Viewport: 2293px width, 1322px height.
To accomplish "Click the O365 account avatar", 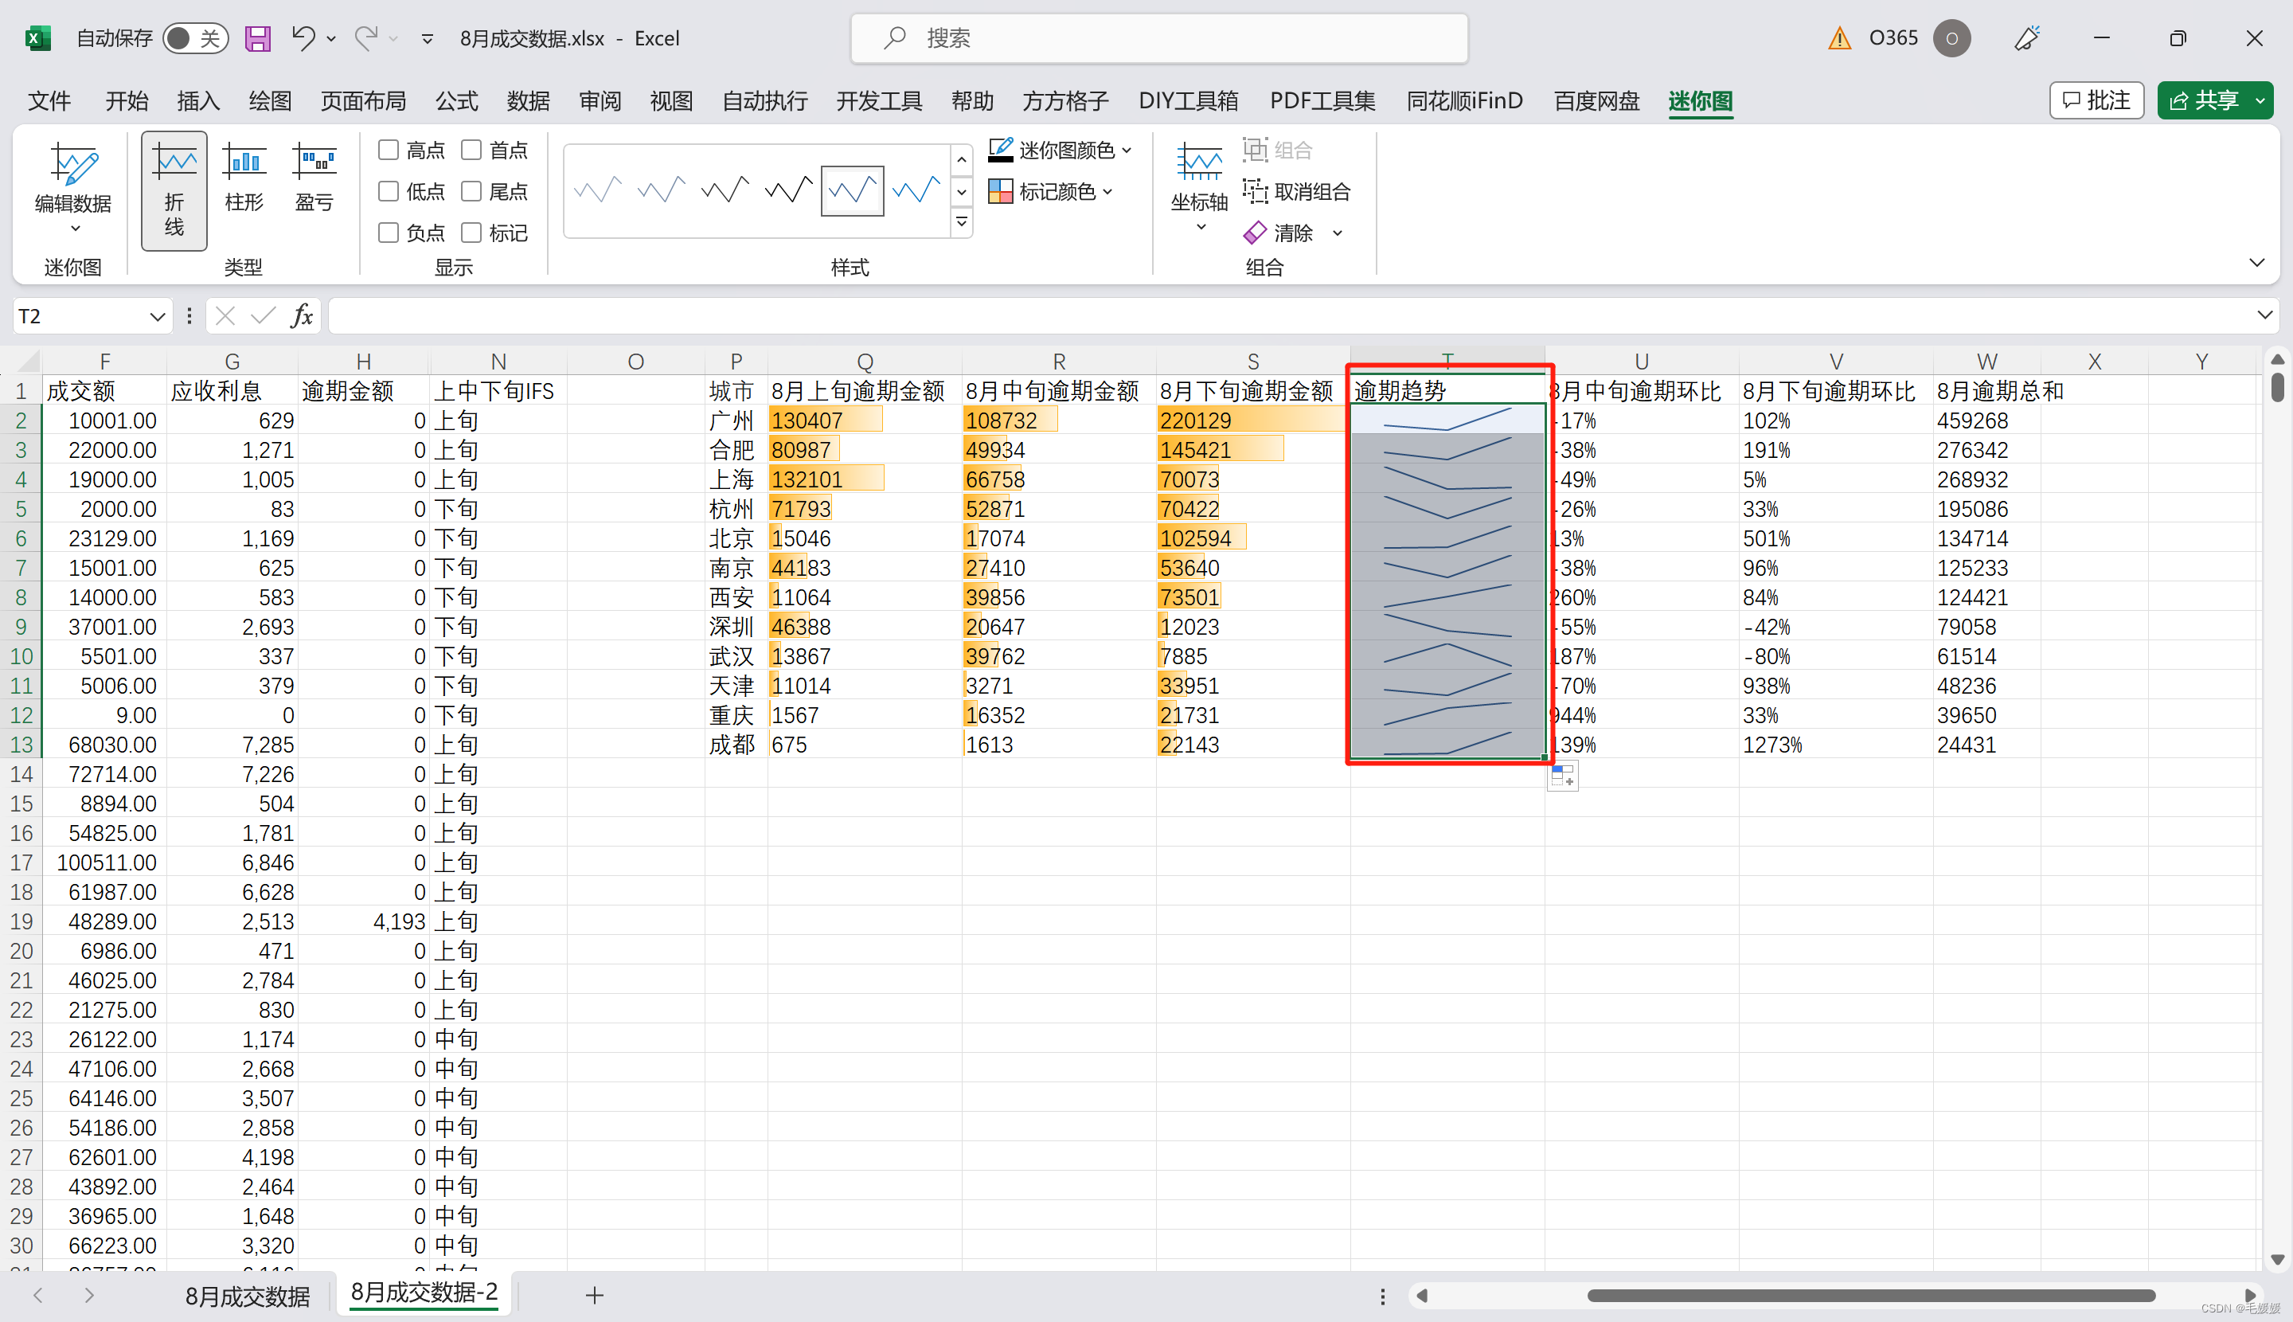I will click(1951, 38).
